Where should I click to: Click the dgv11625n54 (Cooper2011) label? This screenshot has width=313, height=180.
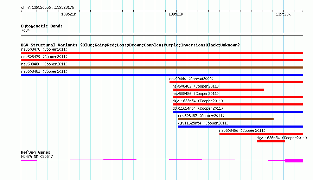pos(203,123)
